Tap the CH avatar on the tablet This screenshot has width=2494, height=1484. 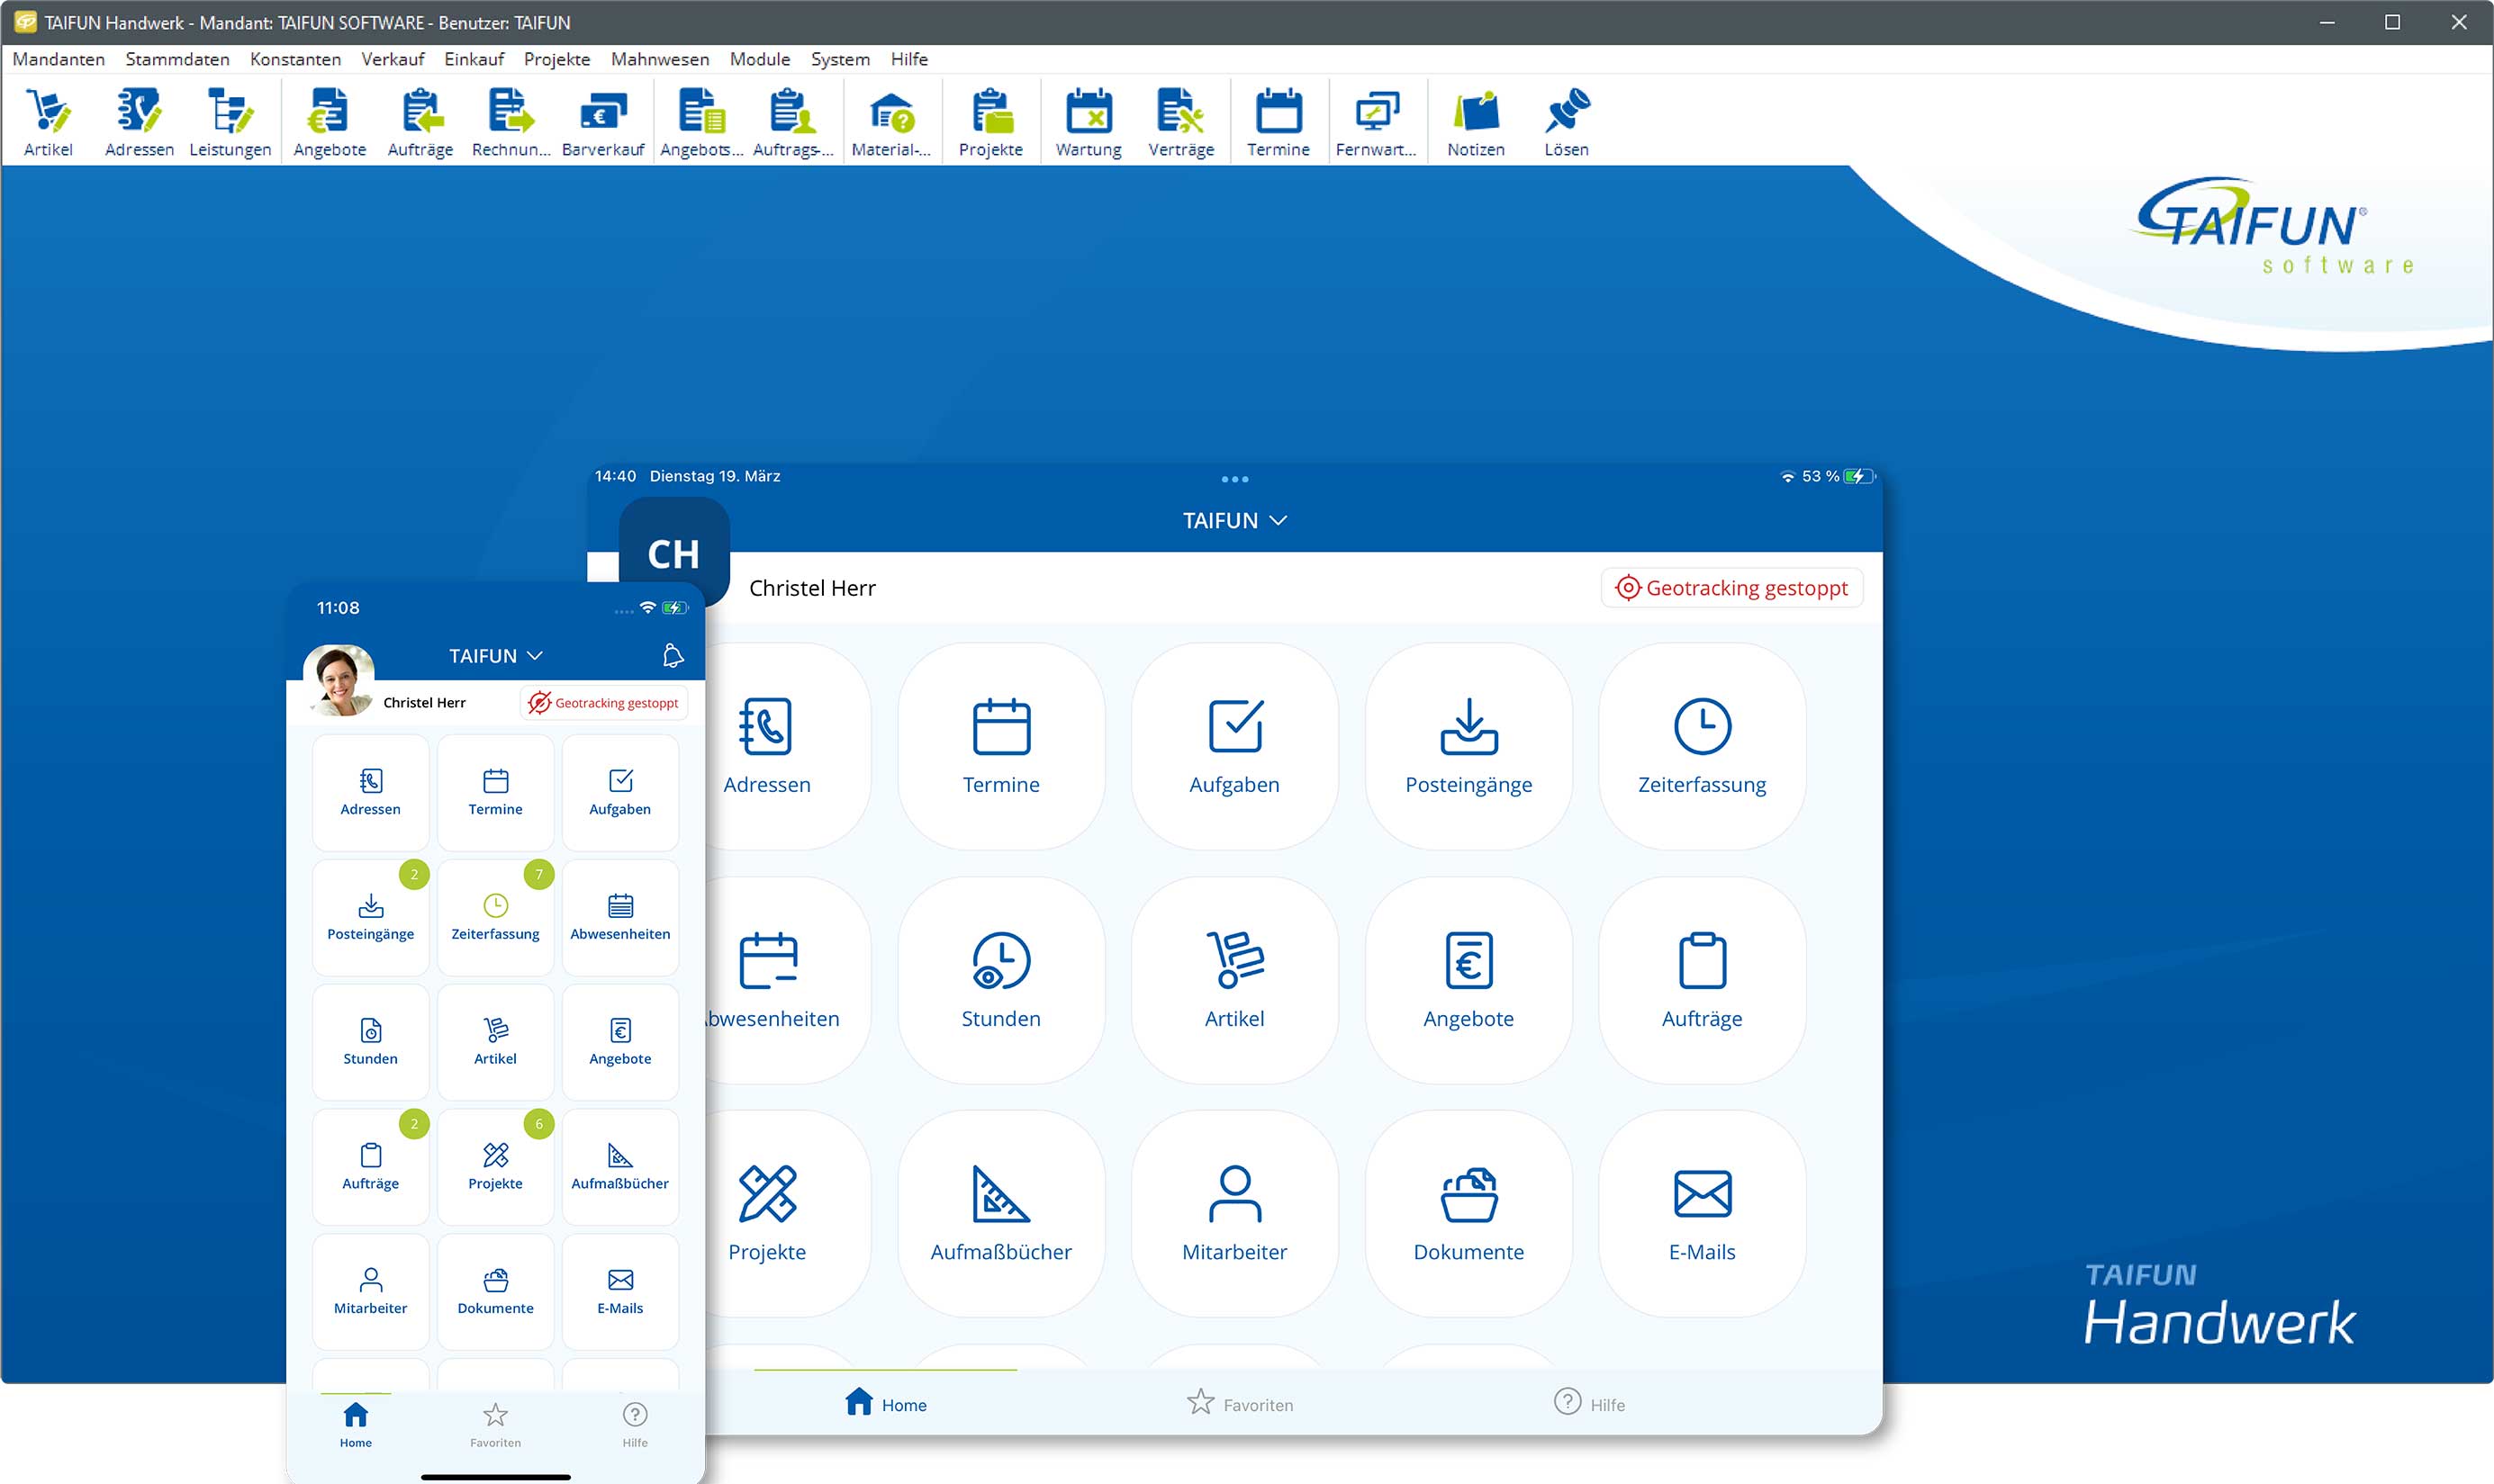click(x=673, y=552)
